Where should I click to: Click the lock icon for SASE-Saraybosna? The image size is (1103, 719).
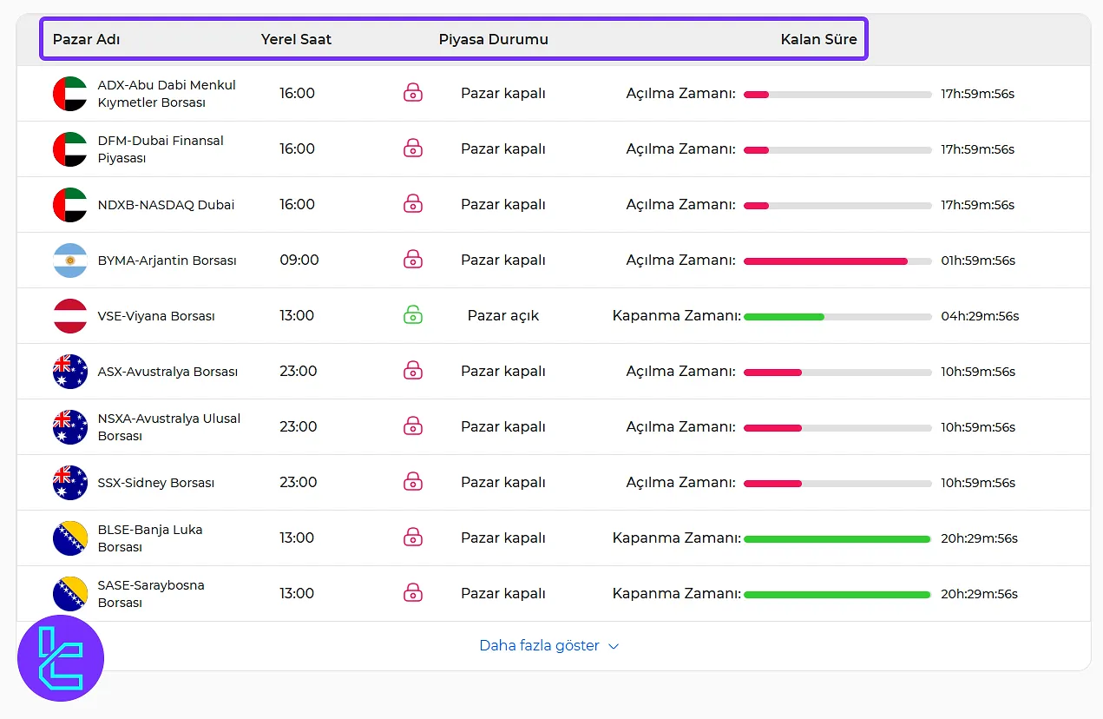413,593
